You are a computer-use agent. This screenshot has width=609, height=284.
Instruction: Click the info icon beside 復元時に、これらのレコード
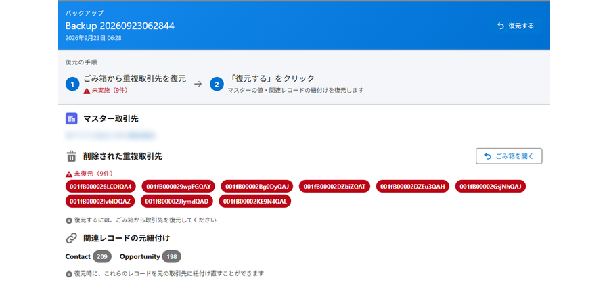pos(69,274)
